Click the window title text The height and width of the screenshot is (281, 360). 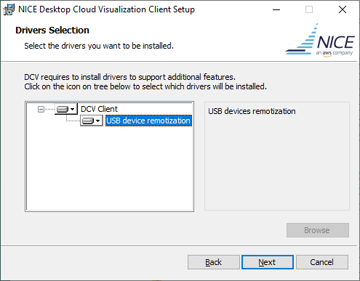pos(106,9)
